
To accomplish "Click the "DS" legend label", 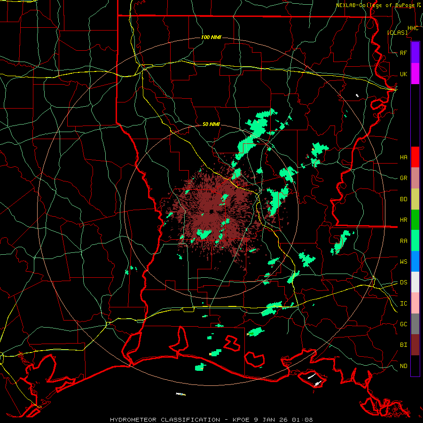I will point(404,282).
